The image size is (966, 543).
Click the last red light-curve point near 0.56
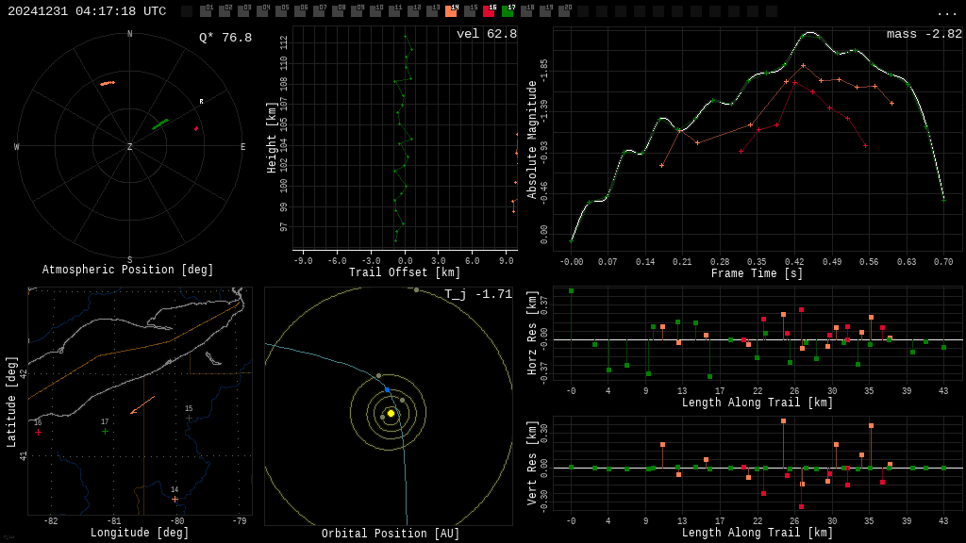(866, 146)
